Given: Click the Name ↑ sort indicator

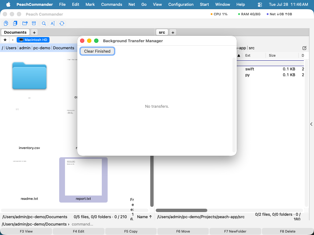Looking at the screenshot, I should pyautogui.click(x=144, y=217).
